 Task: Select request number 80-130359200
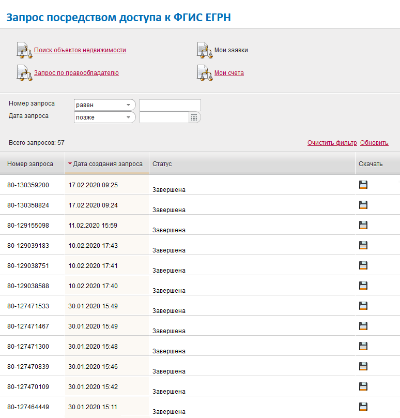28,185
